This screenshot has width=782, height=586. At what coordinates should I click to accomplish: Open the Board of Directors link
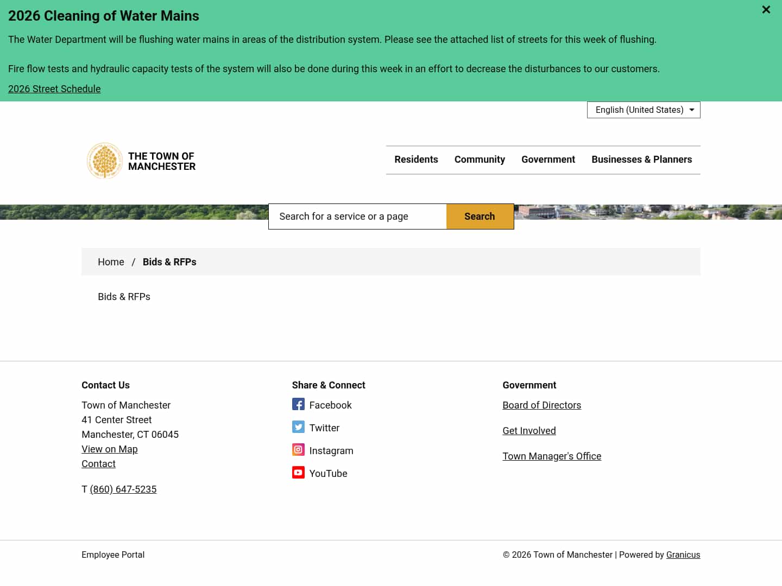point(541,405)
